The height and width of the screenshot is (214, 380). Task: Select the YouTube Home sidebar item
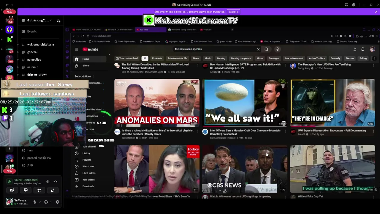(90, 59)
